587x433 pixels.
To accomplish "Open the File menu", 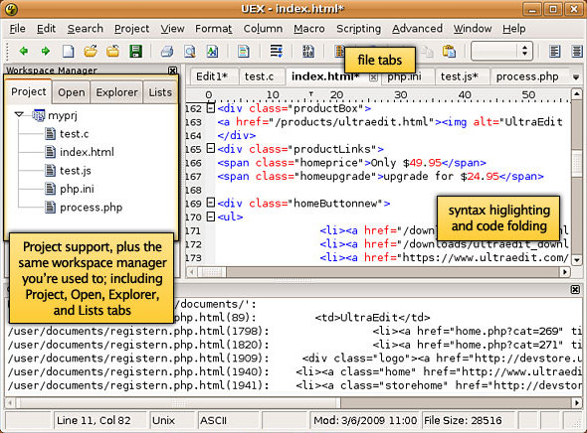I will pyautogui.click(x=18, y=29).
